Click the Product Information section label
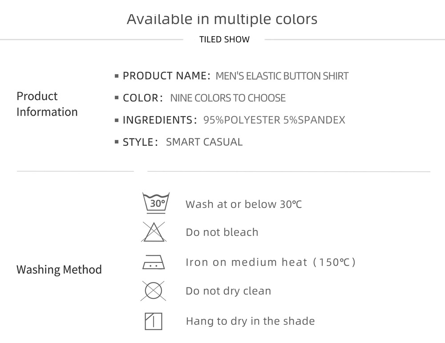The width and height of the screenshot is (445, 343). click(x=47, y=104)
